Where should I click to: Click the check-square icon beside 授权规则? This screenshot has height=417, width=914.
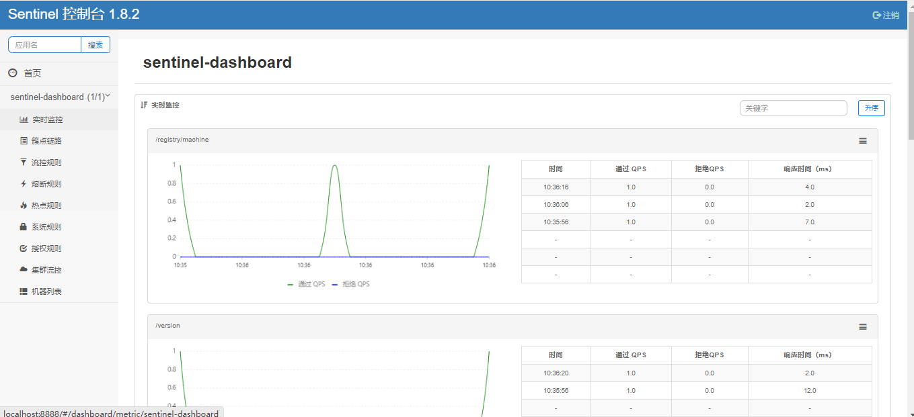pyautogui.click(x=24, y=248)
